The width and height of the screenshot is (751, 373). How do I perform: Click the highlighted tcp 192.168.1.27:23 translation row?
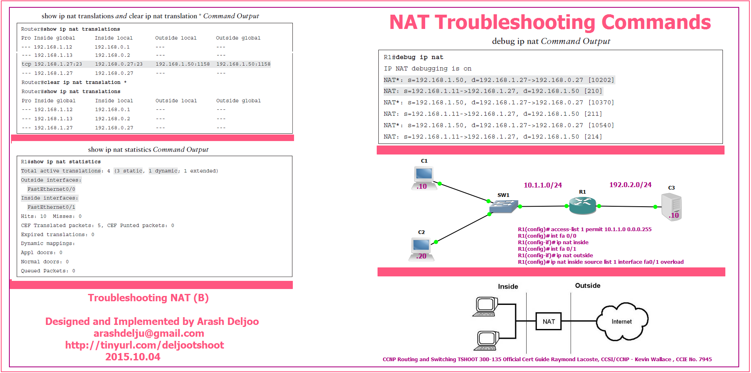pyautogui.click(x=146, y=64)
